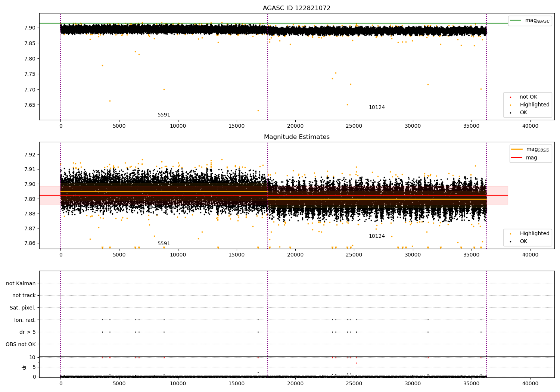The height and width of the screenshot is (392, 560).
Task: Click the 'Magnitude Estimates' plot title
Action: click(296, 137)
